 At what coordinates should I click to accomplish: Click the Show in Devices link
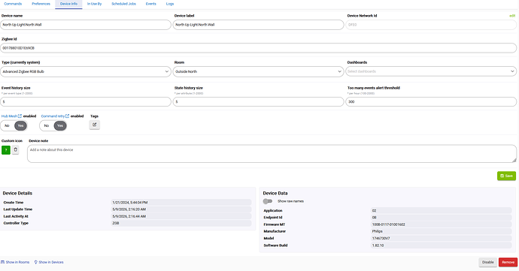[49, 262]
